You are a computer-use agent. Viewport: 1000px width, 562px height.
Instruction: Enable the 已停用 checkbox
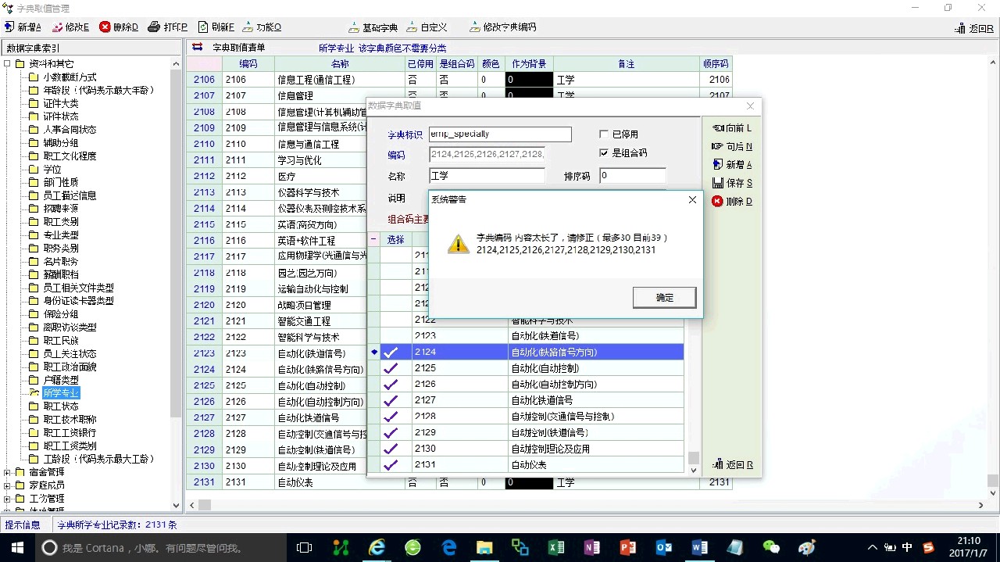pos(603,134)
